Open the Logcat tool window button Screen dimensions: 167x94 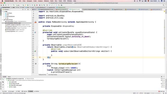11,91
